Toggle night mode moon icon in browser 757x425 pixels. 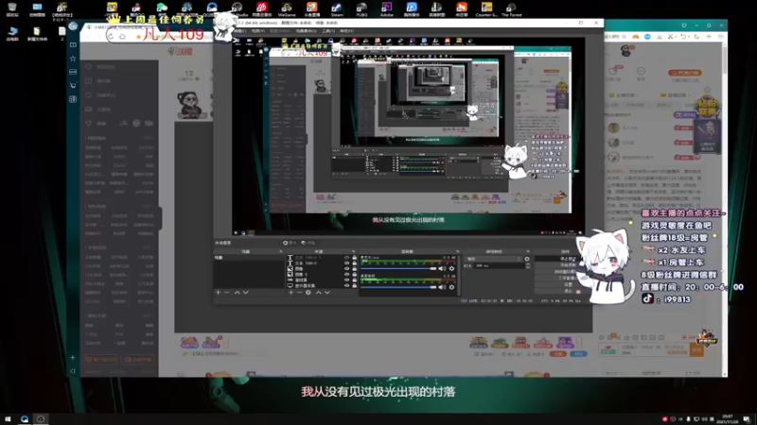[x=696, y=37]
